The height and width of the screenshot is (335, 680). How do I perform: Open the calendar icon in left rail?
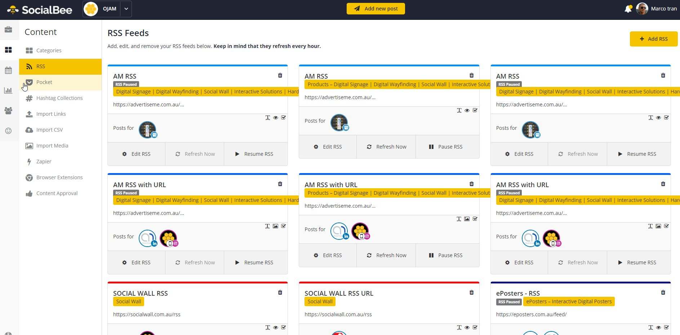(x=8, y=70)
